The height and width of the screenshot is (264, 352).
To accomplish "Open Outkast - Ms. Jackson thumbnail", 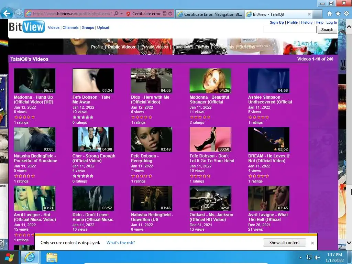I will [210, 198].
